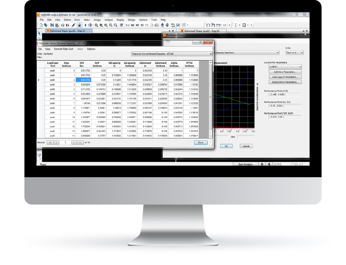Expand Current Plot Parameters A40PO1 dropdown
This screenshot has width=346, height=265.
285,67
